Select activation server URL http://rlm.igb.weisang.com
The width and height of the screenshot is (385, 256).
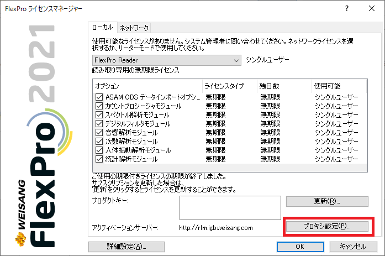click(216, 228)
